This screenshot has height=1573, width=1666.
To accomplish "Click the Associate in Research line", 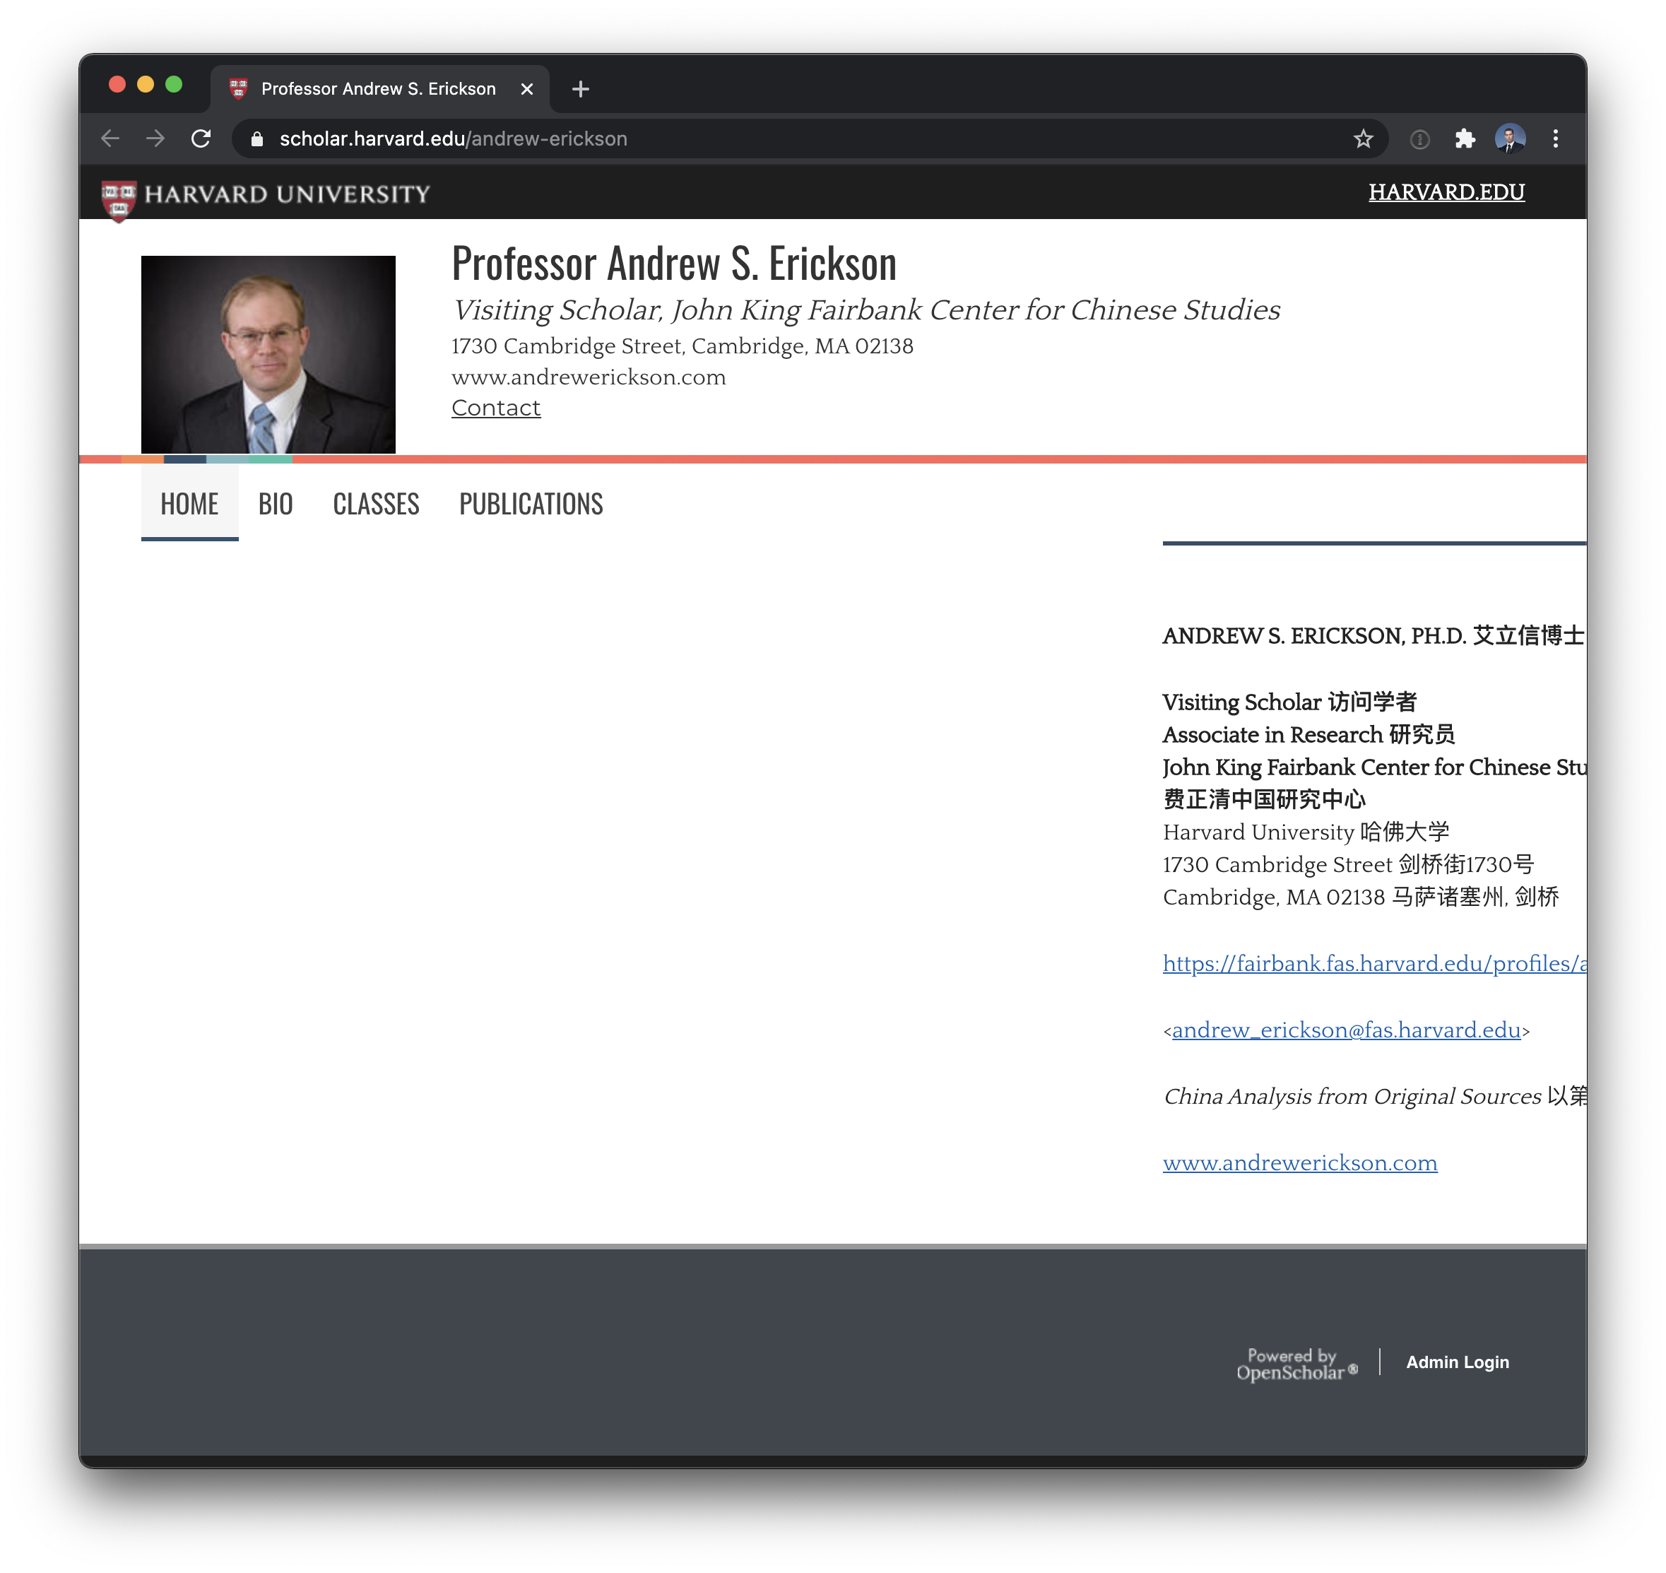I will (1308, 734).
